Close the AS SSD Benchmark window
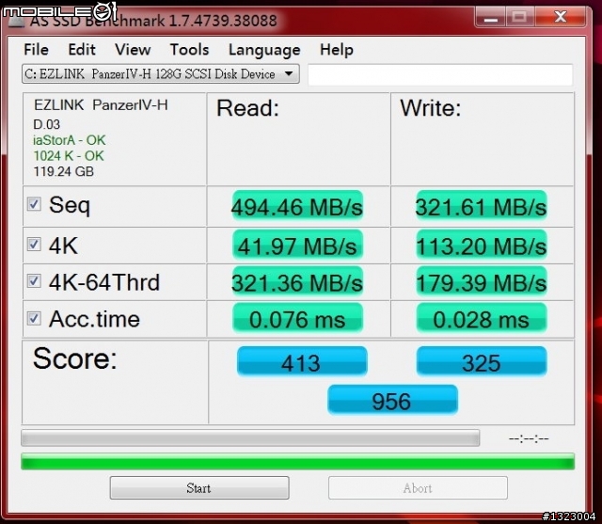This screenshot has height=524, width=602. coord(561,18)
